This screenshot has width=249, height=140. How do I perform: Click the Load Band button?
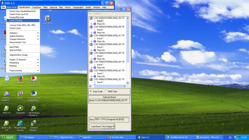96,127
